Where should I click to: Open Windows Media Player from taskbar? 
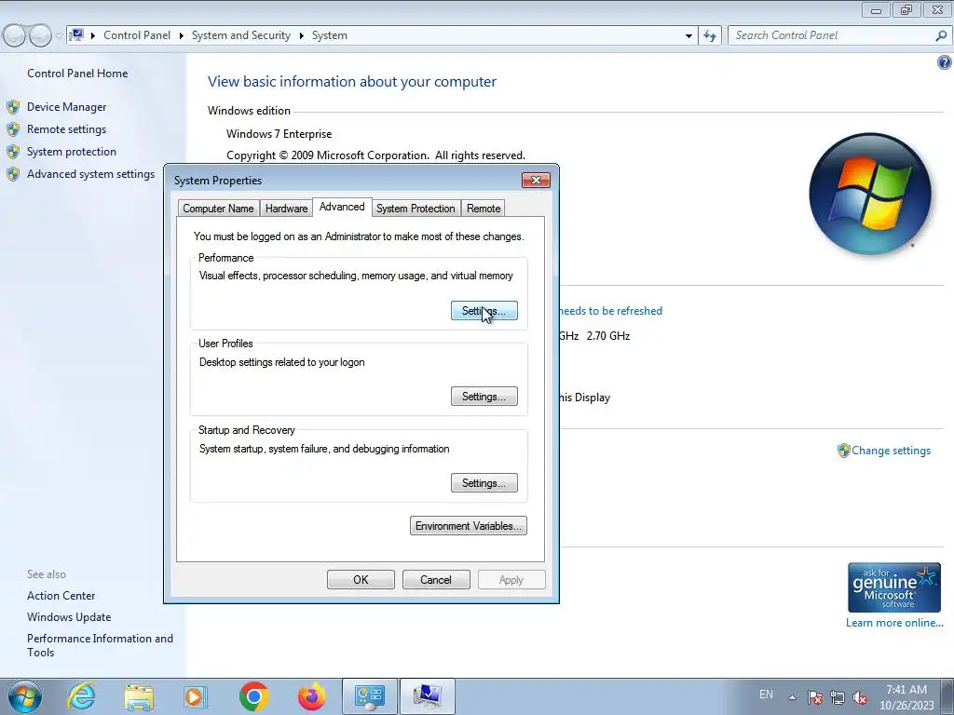pyautogui.click(x=196, y=696)
